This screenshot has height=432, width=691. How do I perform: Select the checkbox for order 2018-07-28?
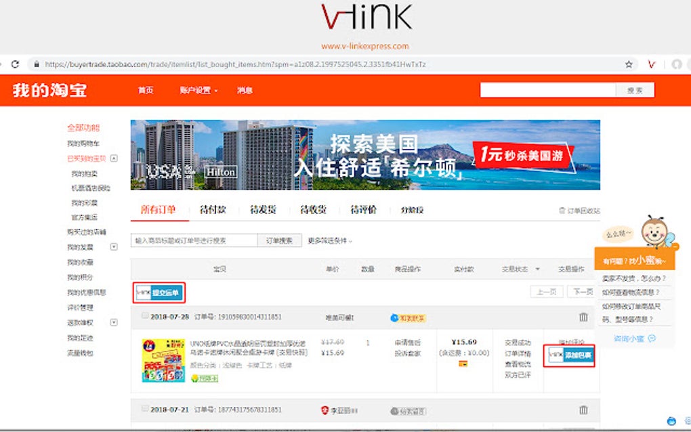click(x=144, y=315)
